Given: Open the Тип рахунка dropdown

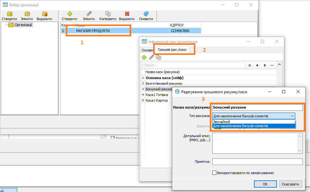Looking at the screenshot, I should click(254, 116).
